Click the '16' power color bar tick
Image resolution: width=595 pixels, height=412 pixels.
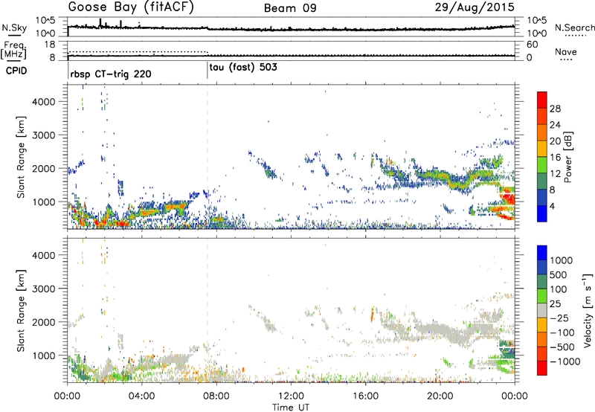coord(554,158)
